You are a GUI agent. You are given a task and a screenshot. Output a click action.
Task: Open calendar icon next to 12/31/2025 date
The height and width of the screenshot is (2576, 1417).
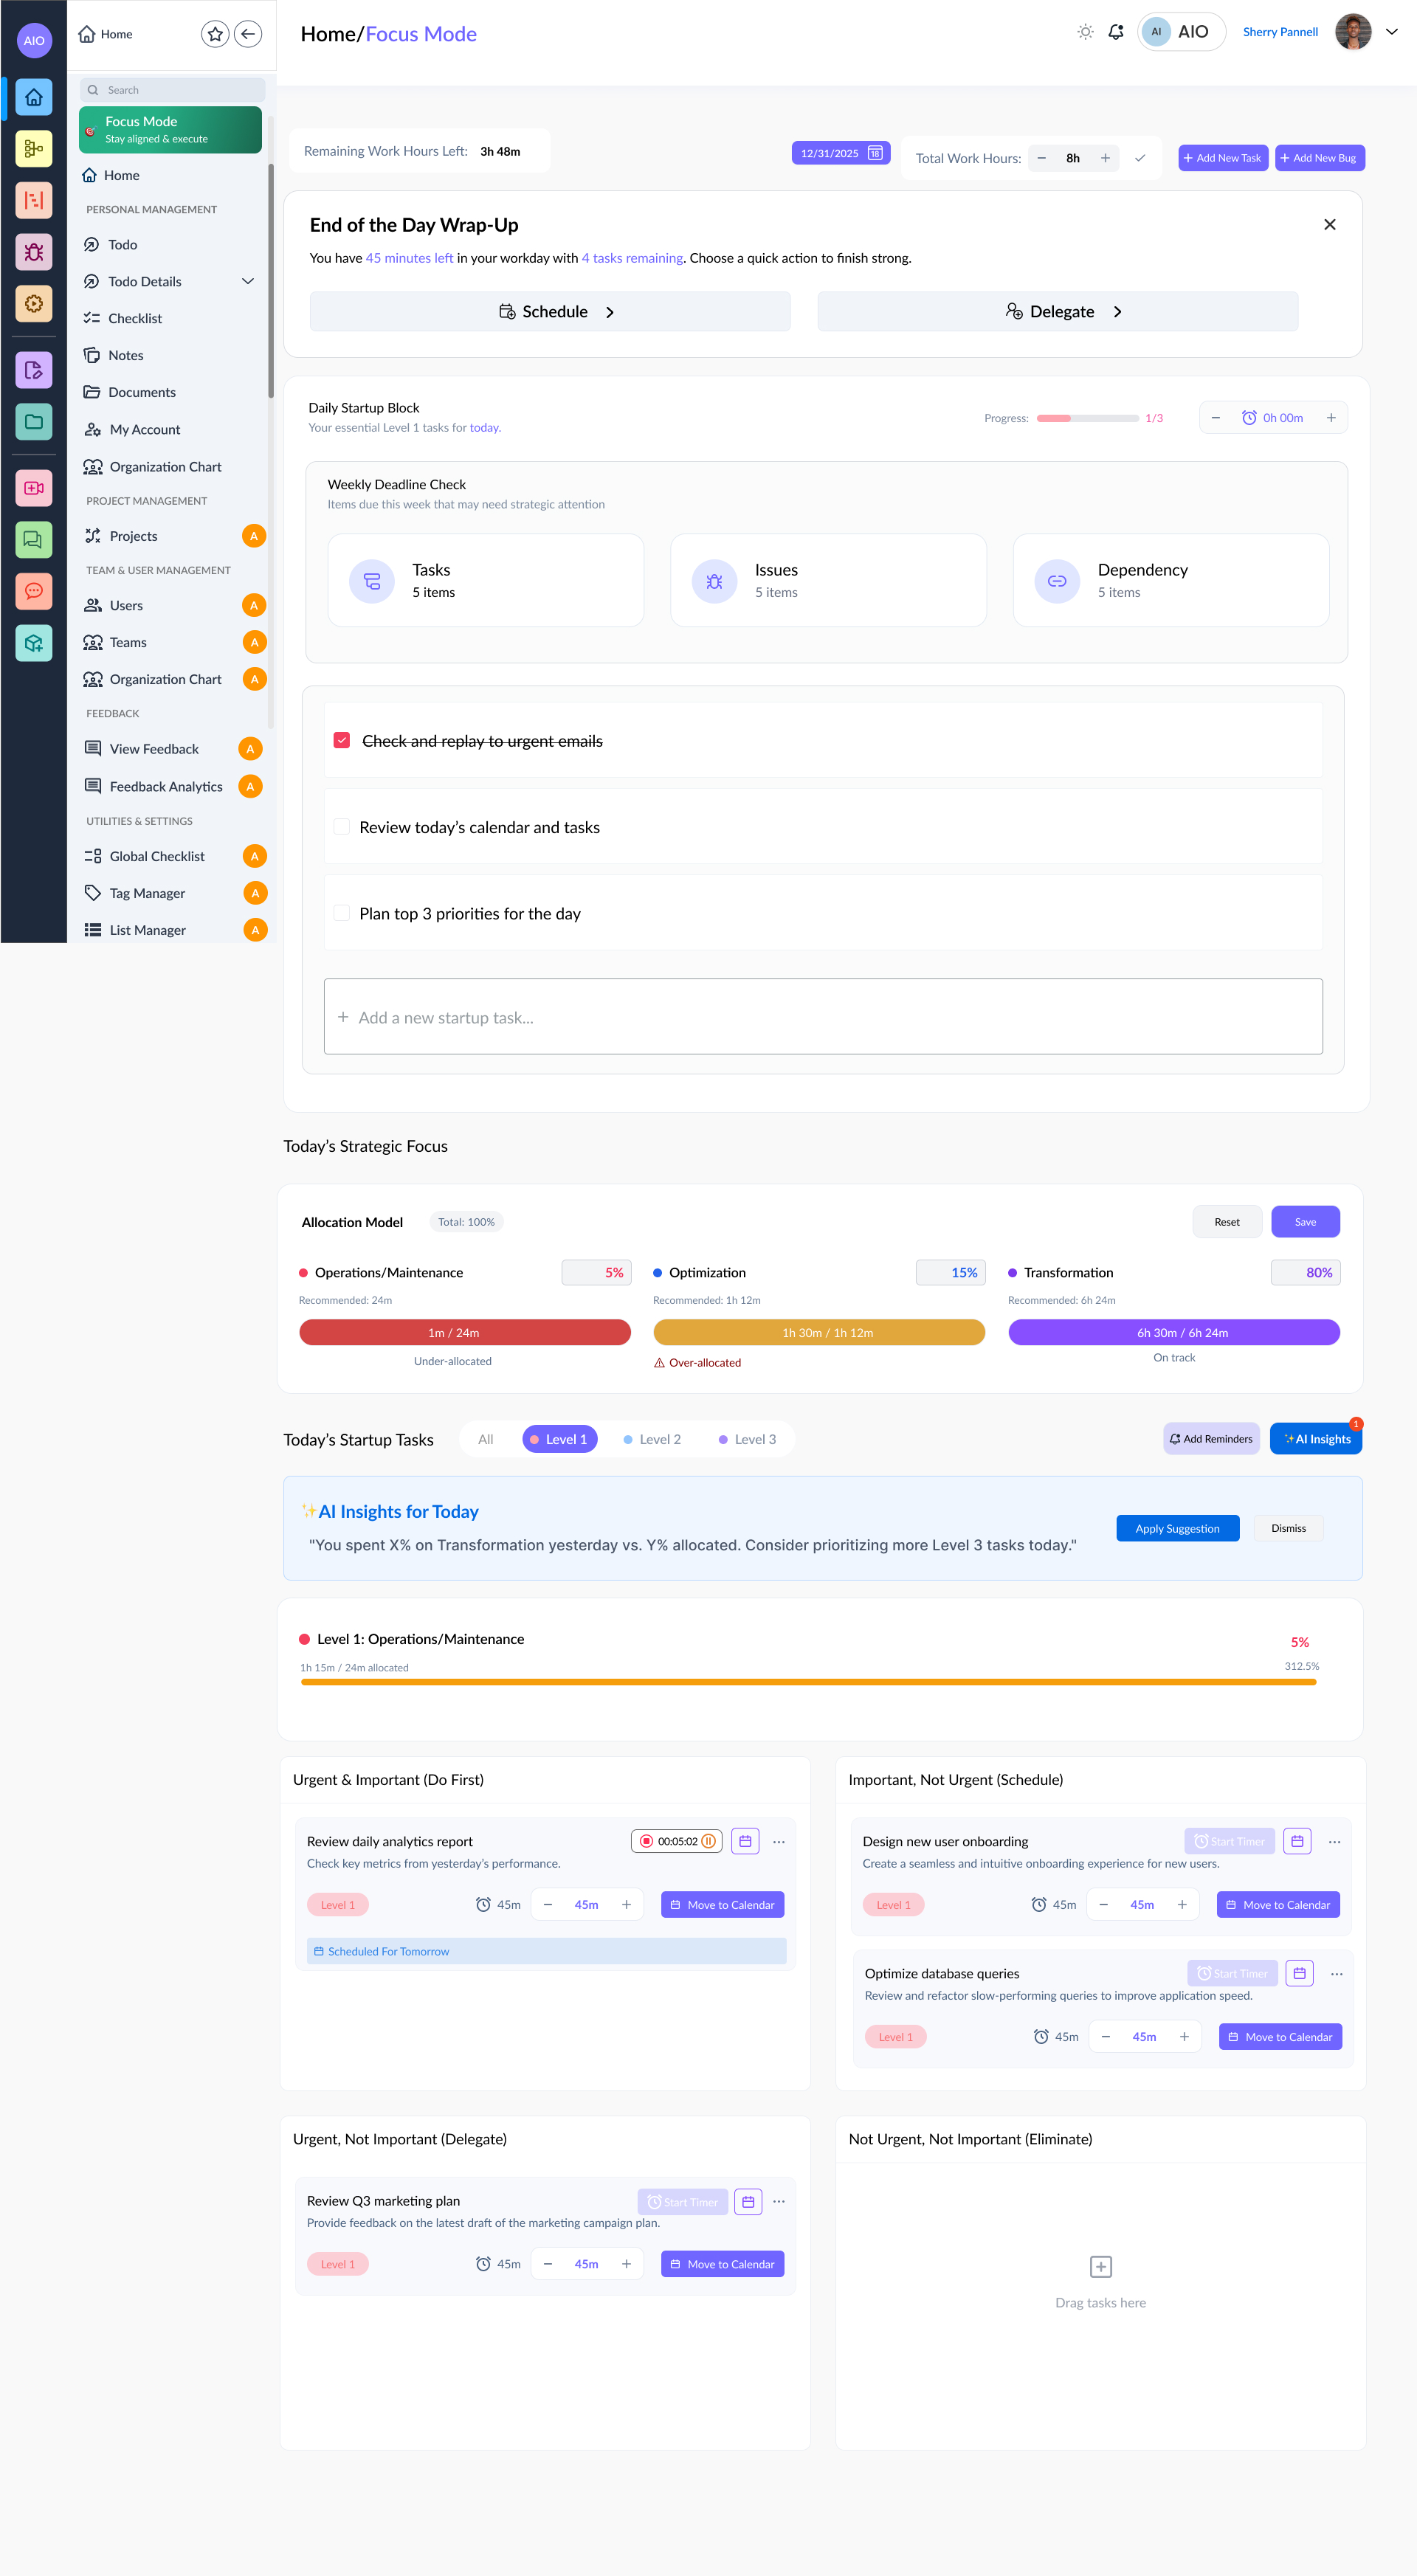click(x=875, y=153)
